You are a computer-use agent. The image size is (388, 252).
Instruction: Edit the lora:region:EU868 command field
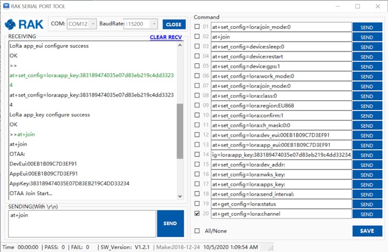point(281,105)
